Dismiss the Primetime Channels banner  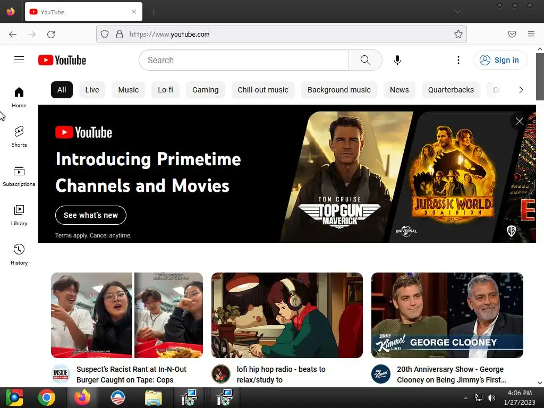coord(520,121)
